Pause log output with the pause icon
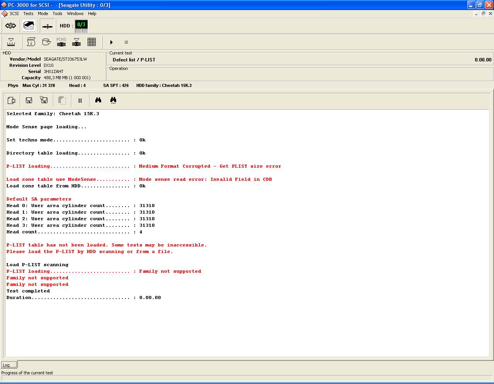Viewport: 494px width, 384px height. coord(80,100)
